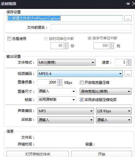Decrease the 图像质量 KBps value
This screenshot has height=157, width=135.
(x=60, y=84)
